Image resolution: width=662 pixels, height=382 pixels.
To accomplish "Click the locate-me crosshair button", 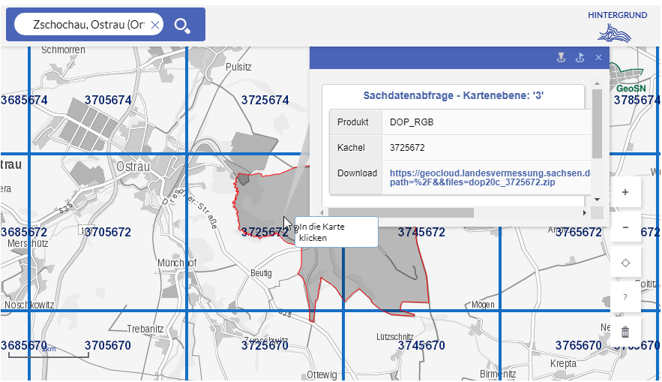I will [625, 263].
